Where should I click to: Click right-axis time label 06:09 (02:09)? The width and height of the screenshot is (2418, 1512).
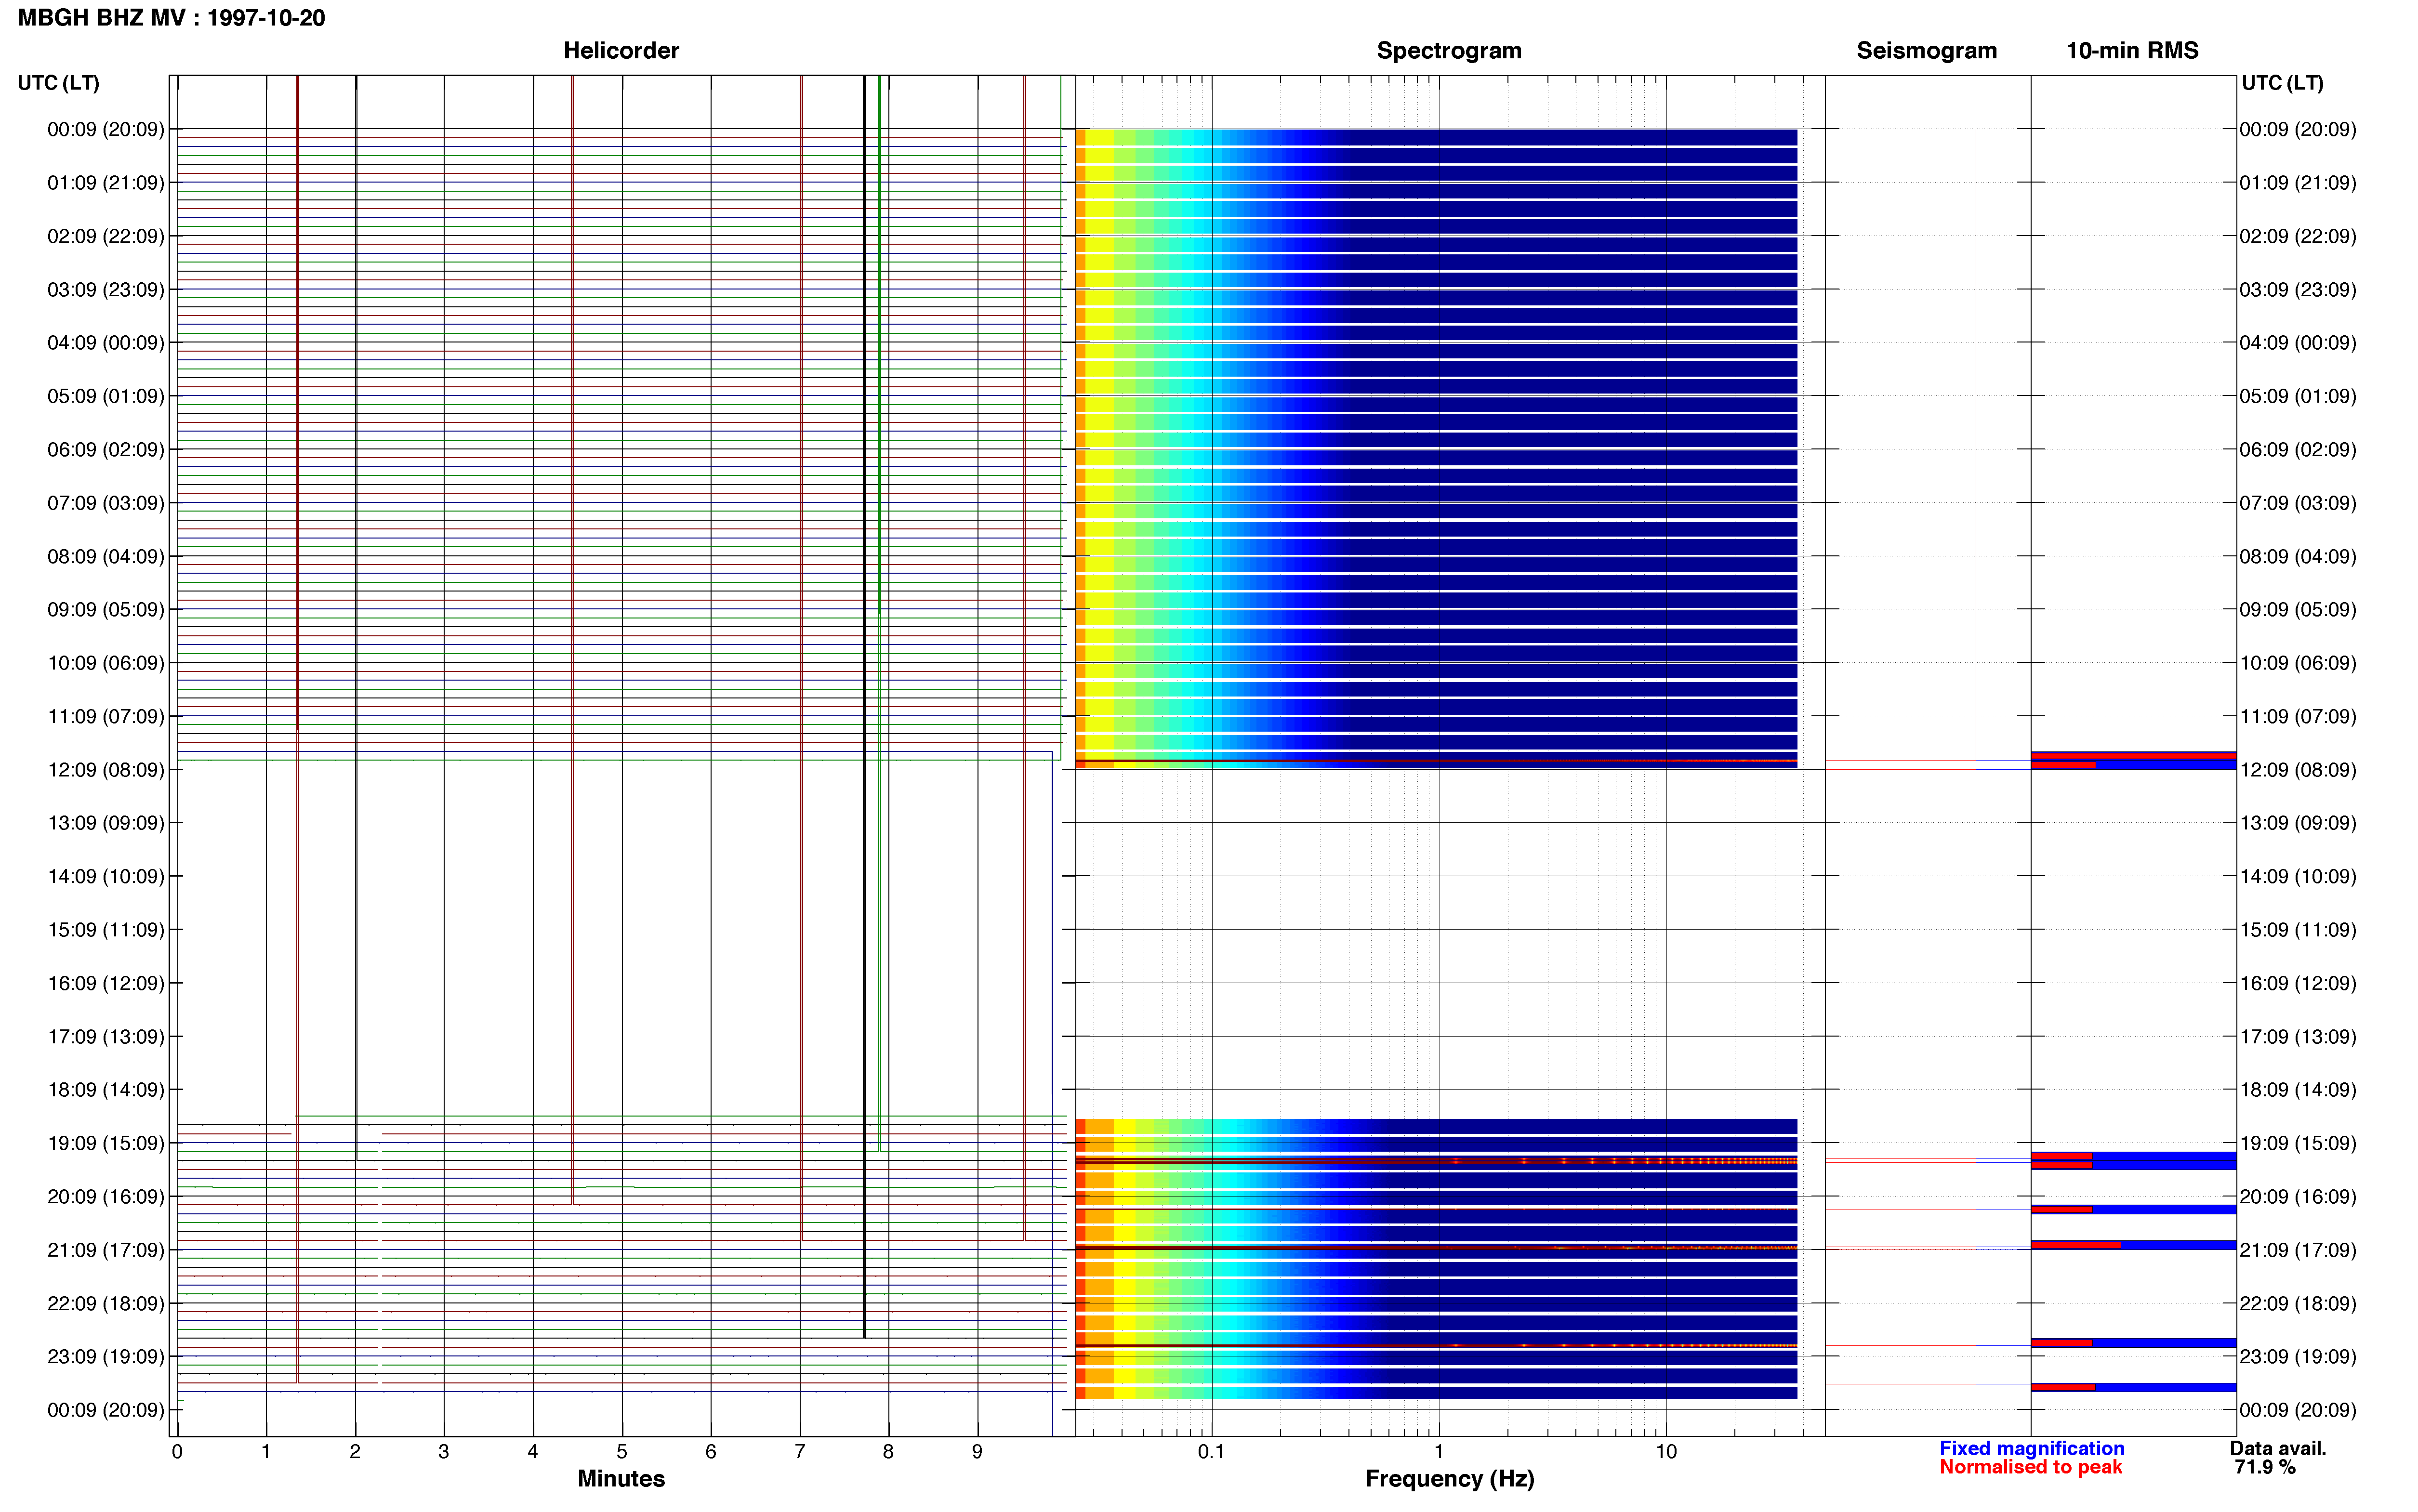coord(2298,450)
